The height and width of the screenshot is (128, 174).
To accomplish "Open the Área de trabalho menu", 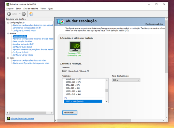I will click(x=31, y=9).
